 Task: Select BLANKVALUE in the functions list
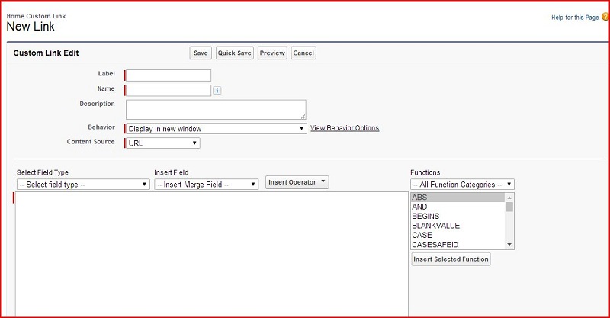[x=457, y=226]
